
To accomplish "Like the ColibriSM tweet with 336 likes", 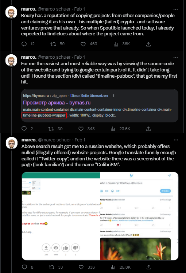I will (x=81, y=267).
